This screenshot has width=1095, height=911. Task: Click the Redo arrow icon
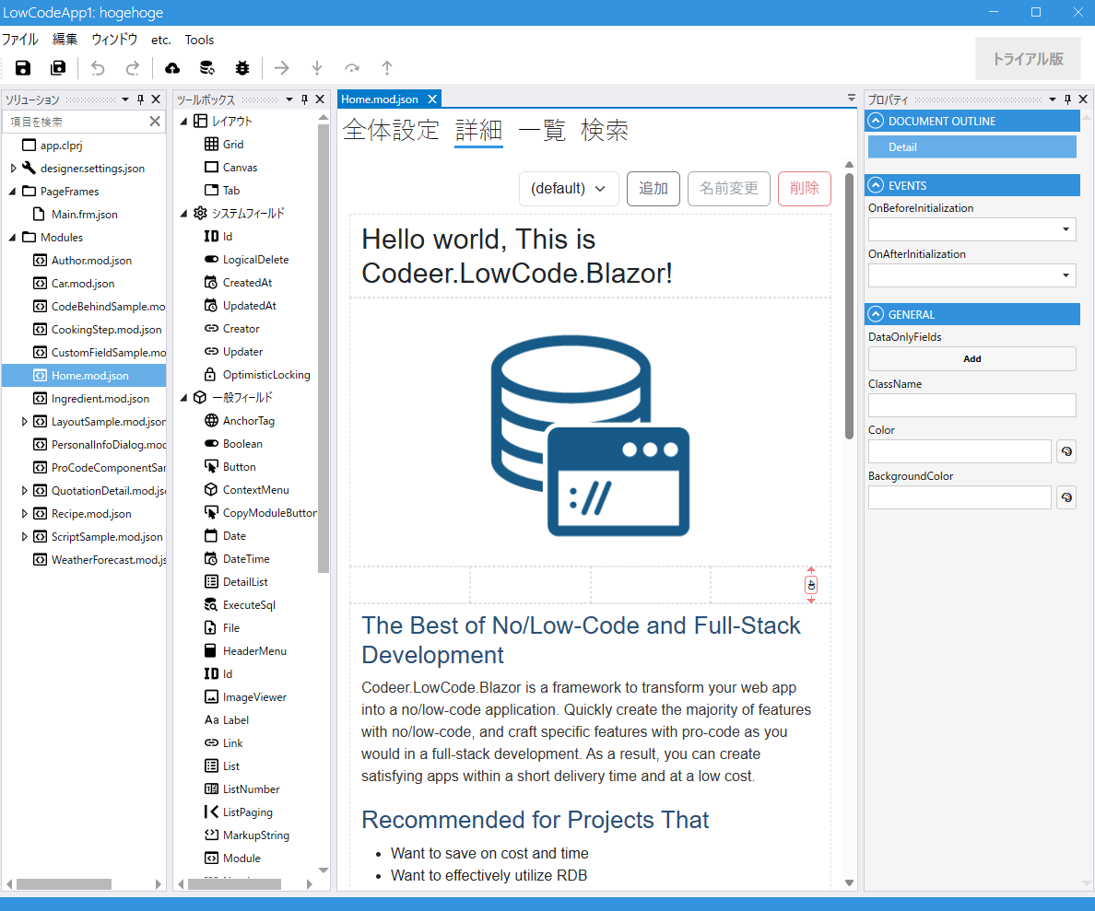click(133, 68)
